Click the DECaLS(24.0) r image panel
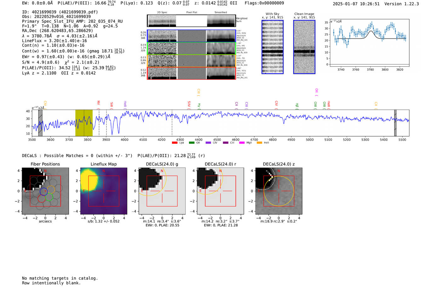The image size is (441, 300). point(220,191)
